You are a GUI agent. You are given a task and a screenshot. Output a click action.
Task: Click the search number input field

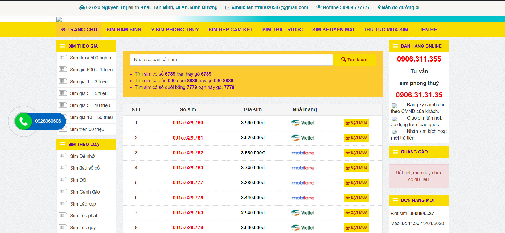tap(231, 60)
